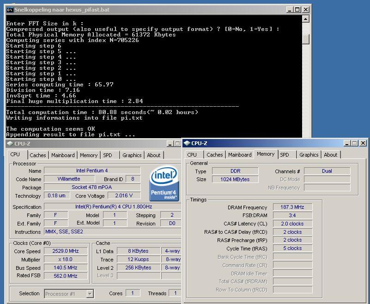Click the Instructions value 'MMX, SSE, SSE2'
This screenshot has height=304, width=370.
coord(114,231)
